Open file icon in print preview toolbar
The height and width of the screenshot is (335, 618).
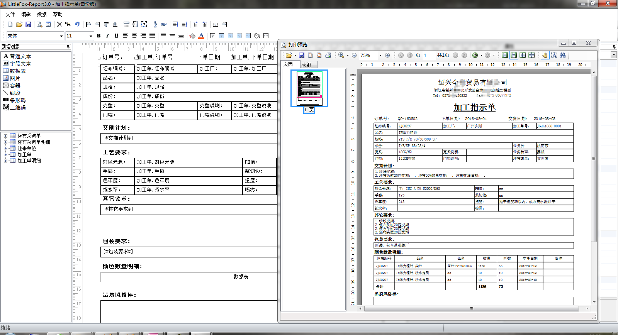[x=289, y=55]
